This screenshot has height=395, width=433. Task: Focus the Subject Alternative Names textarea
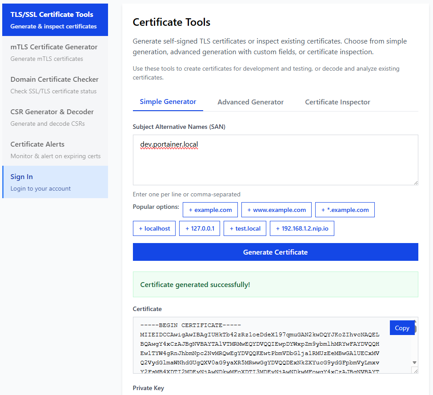(275, 160)
